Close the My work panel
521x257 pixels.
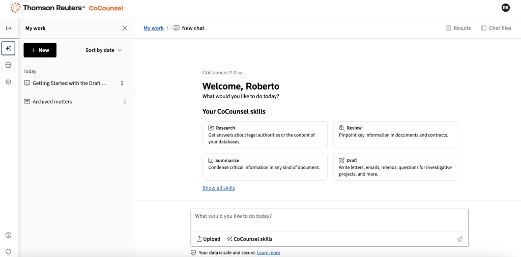coord(125,28)
